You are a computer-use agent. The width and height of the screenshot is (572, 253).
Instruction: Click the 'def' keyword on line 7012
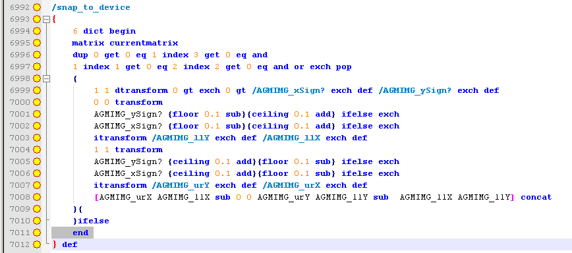tap(70, 244)
